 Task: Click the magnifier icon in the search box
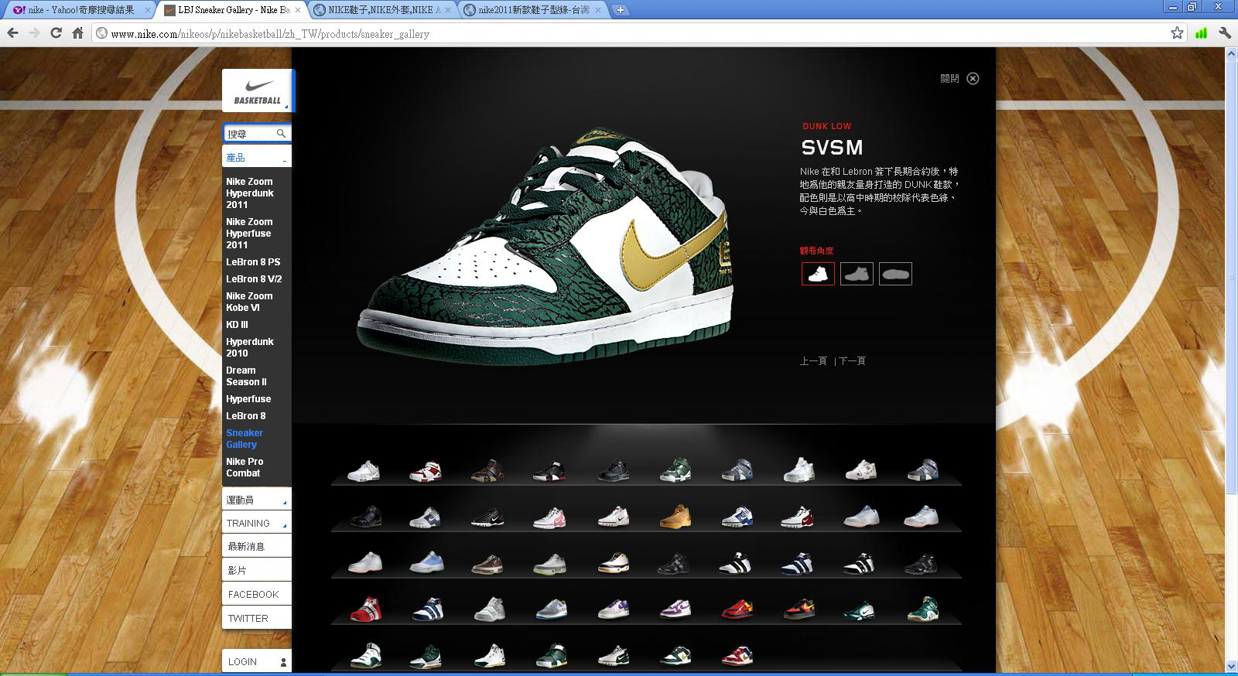point(281,134)
